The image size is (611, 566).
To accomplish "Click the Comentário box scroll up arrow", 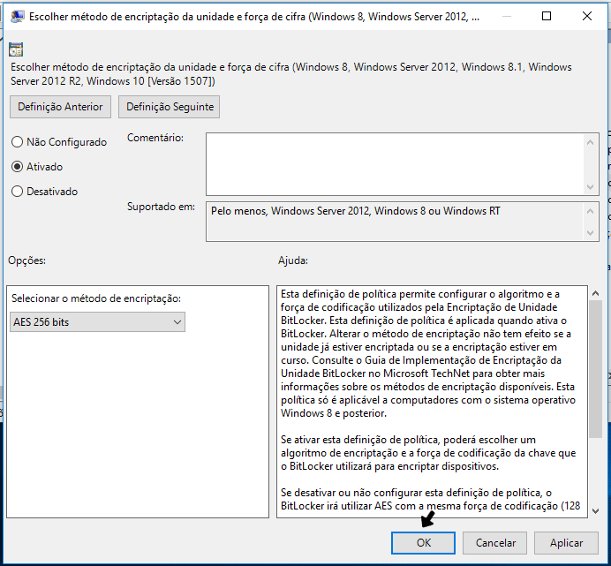I will 591,142.
